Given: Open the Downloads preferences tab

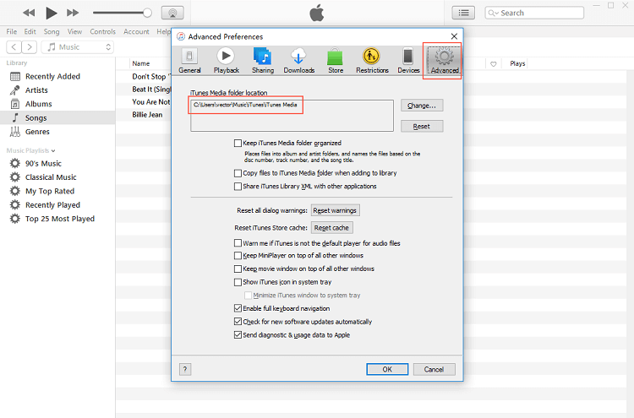Looking at the screenshot, I should point(298,61).
